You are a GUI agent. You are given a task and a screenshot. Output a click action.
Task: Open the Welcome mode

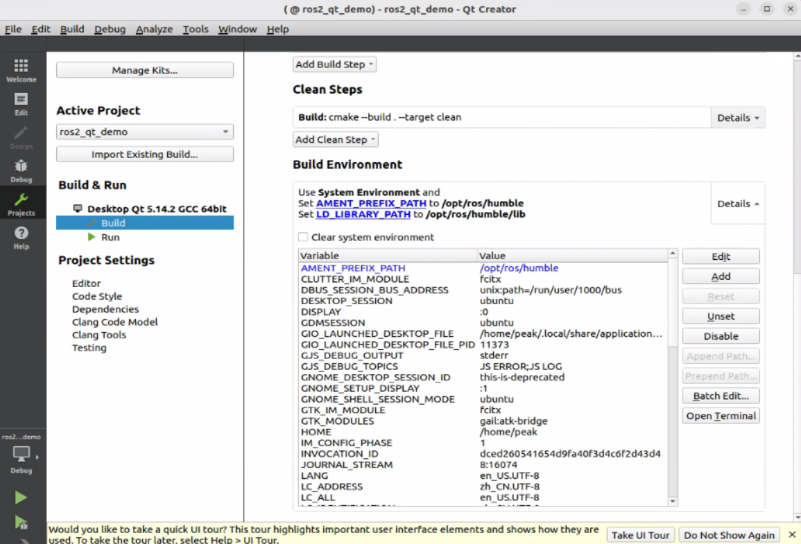[x=21, y=70]
